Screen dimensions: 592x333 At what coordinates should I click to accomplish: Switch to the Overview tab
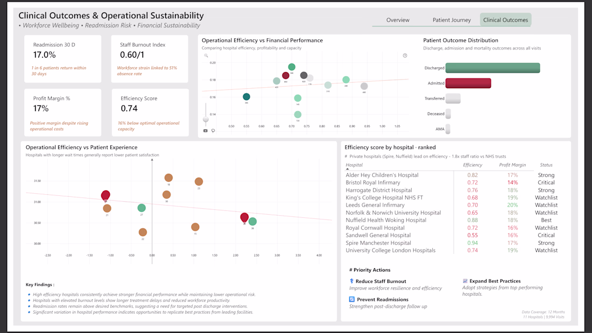(398, 20)
